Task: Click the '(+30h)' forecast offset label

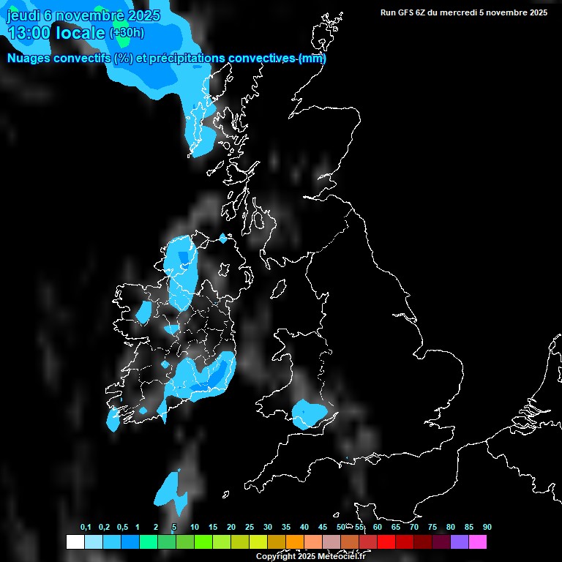Action: (127, 33)
